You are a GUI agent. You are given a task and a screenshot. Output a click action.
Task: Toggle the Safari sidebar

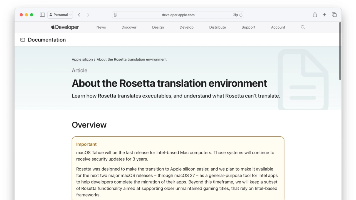[x=42, y=15]
